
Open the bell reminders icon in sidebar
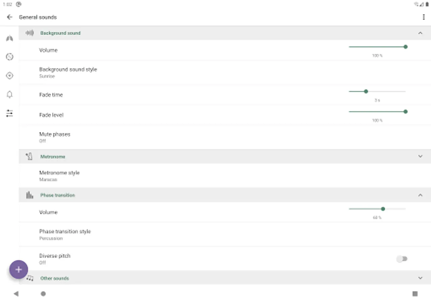coord(9,95)
